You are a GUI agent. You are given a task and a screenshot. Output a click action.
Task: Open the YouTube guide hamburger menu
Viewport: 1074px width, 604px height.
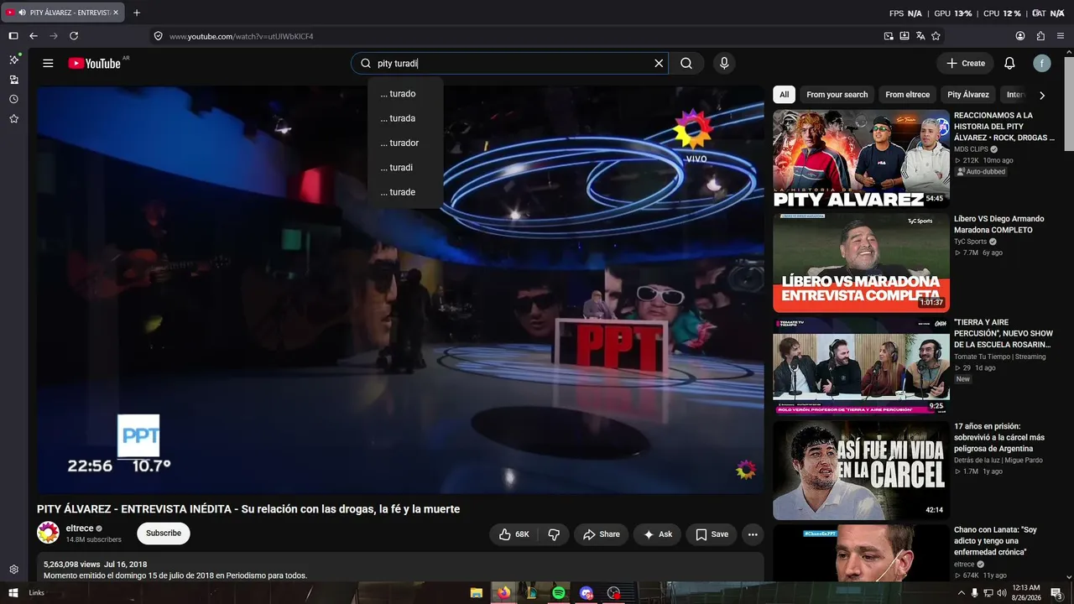(48, 63)
